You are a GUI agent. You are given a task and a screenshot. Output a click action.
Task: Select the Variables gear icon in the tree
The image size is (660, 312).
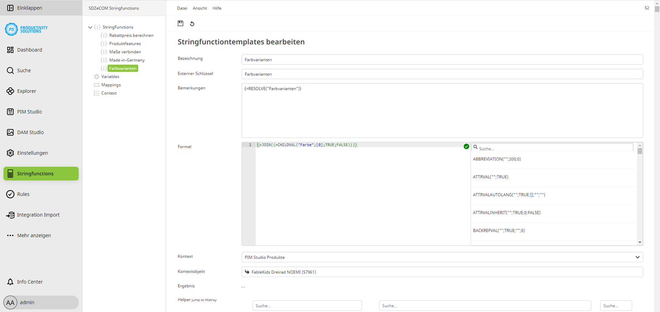point(97,76)
